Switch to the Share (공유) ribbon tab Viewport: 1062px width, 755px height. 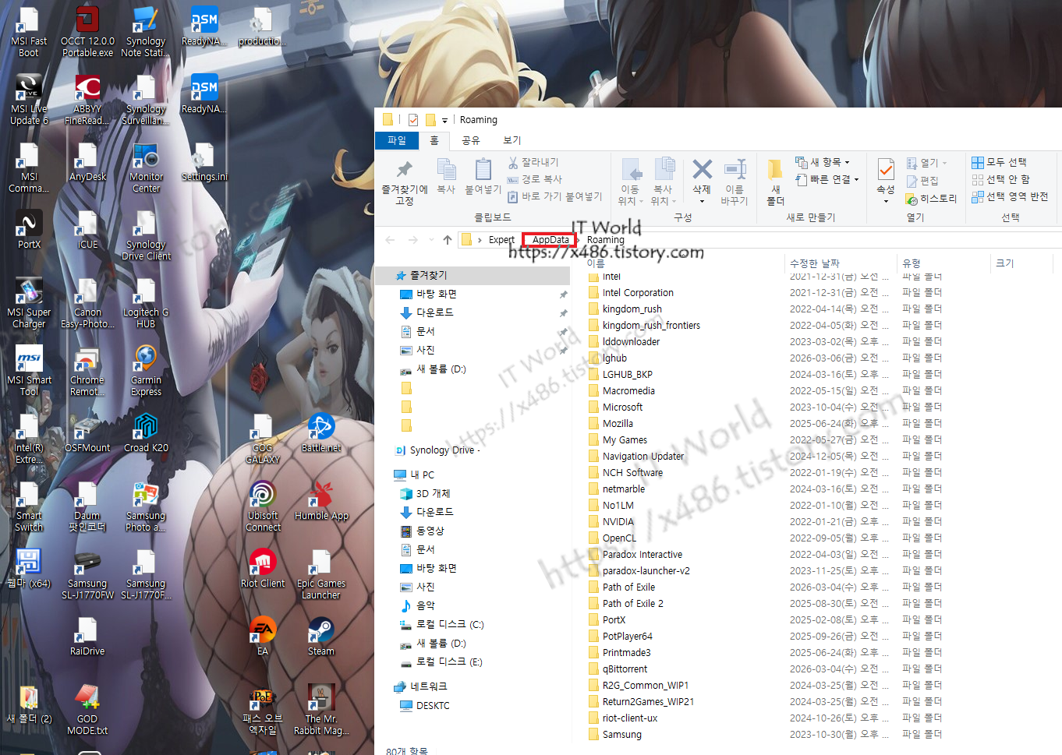[x=471, y=140]
